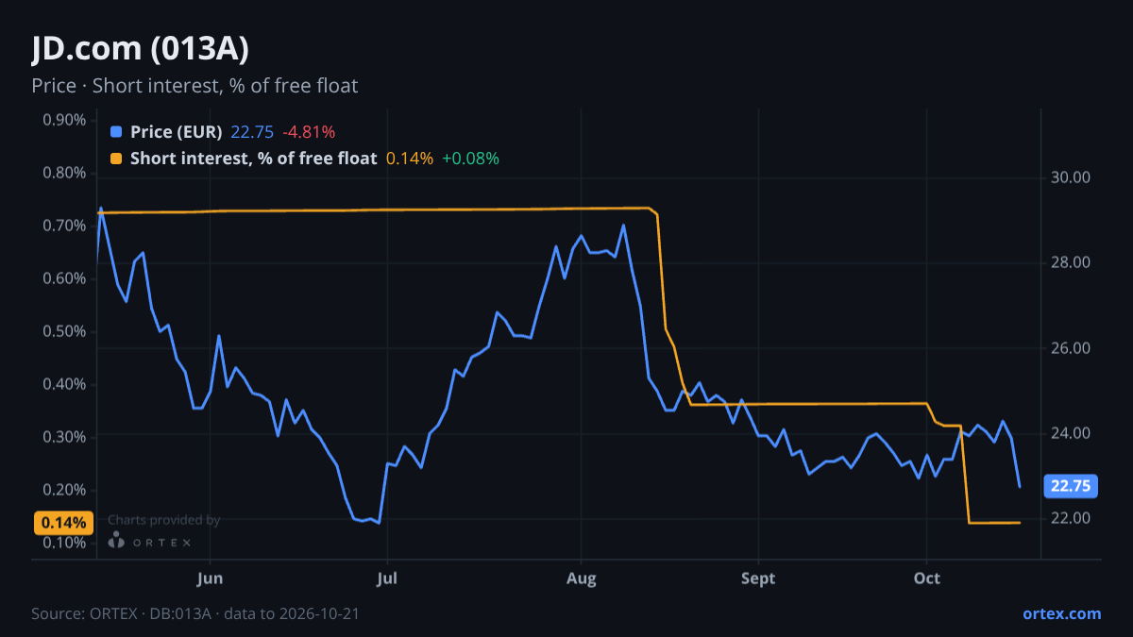
Task: Click the 22.00 right price axis label
Action: click(1070, 518)
